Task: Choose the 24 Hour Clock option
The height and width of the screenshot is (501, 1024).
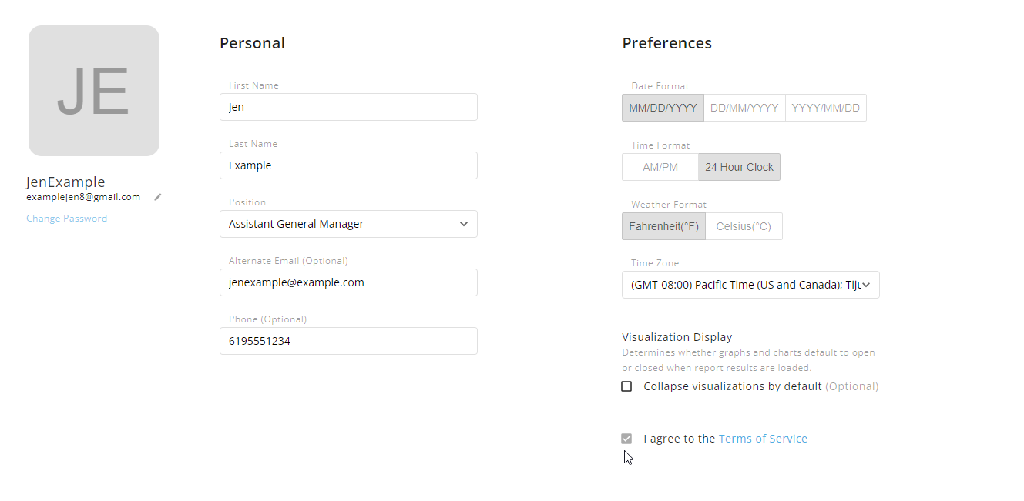Action: [x=739, y=167]
